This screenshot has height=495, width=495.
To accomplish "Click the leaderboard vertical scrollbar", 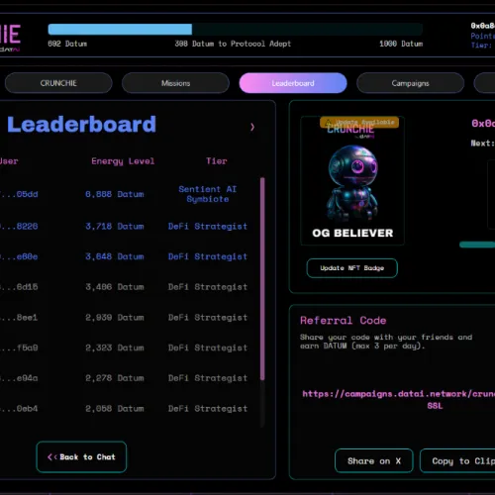I will coord(262,279).
